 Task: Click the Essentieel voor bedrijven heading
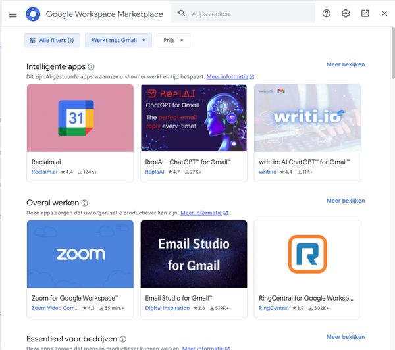pyautogui.click(x=72, y=339)
